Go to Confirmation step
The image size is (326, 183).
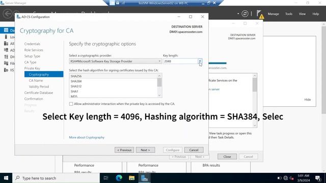(x=34, y=99)
